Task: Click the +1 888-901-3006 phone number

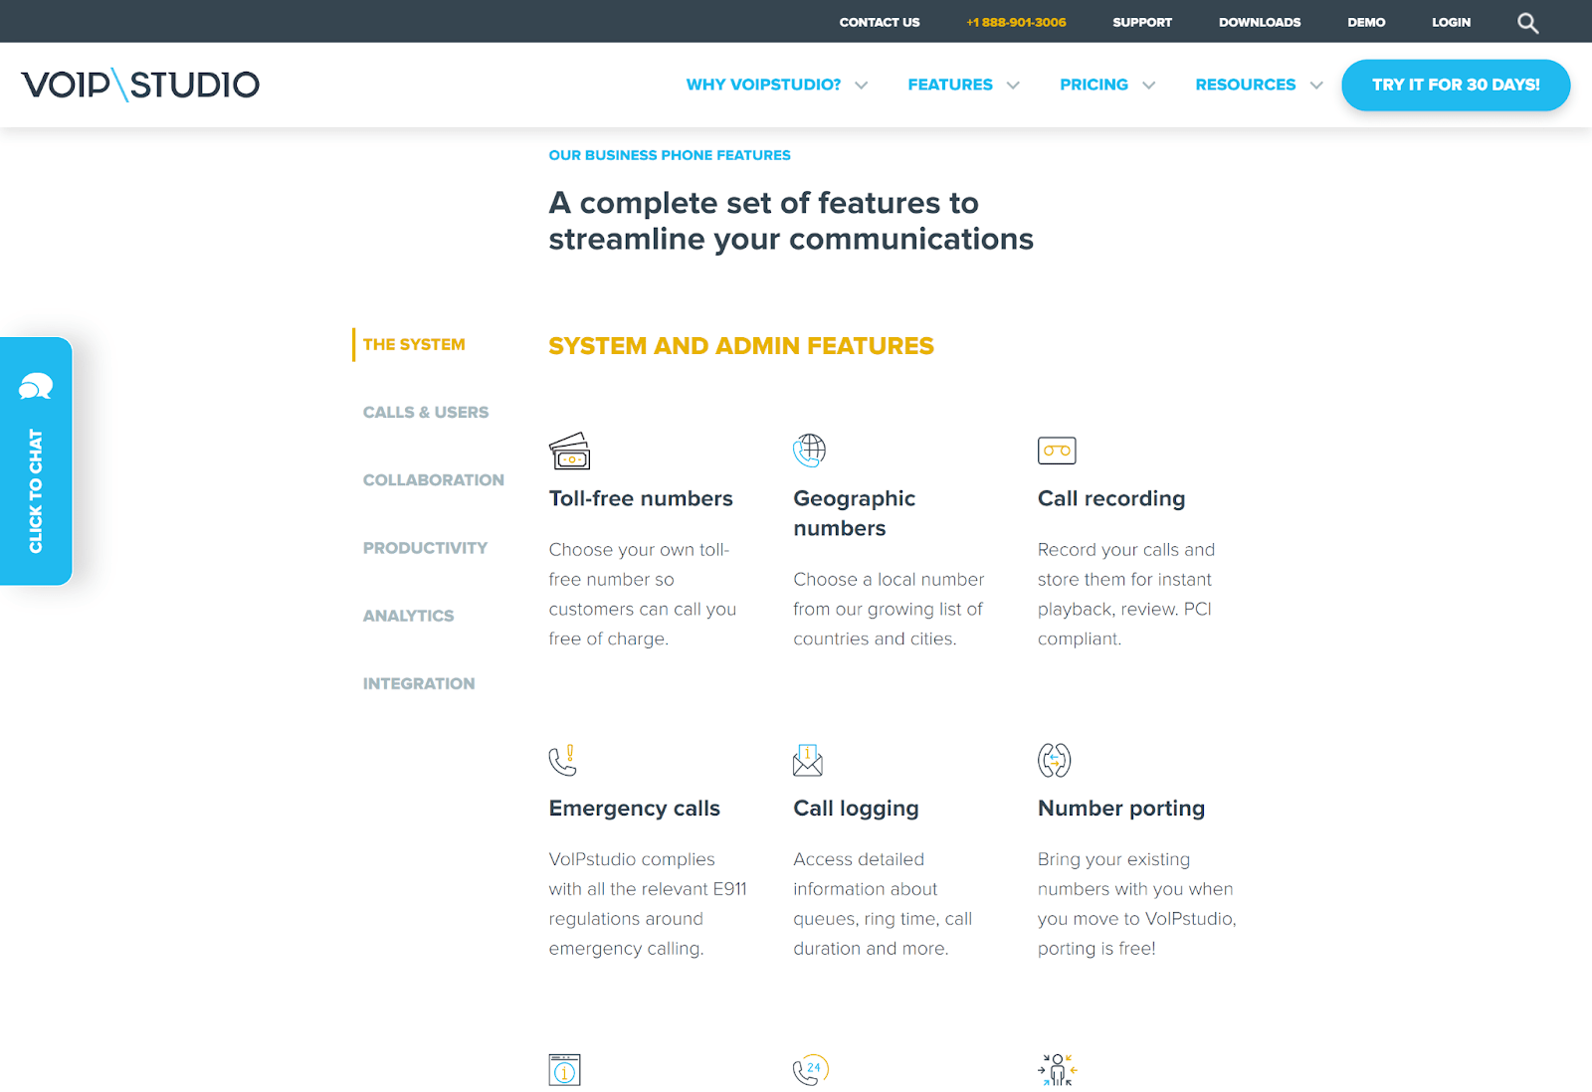Action: [x=1016, y=22]
